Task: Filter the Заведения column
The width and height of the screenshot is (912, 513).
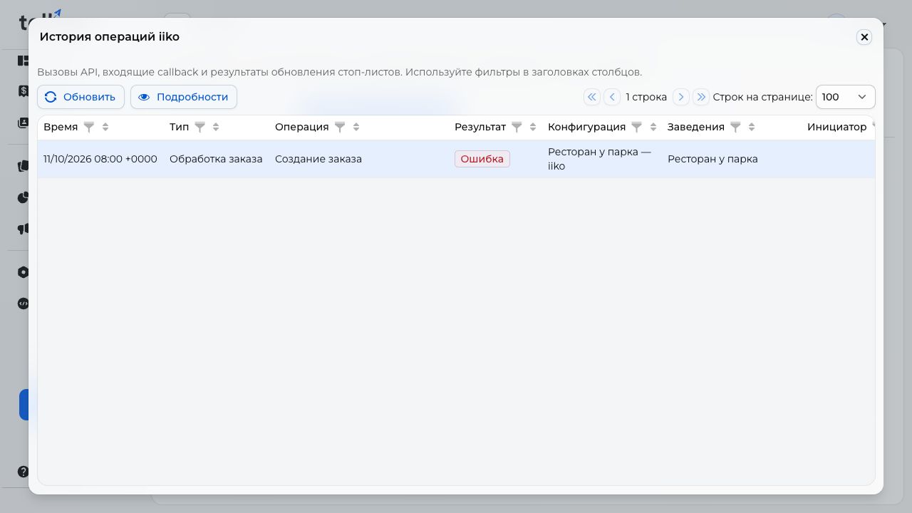Action: [735, 127]
